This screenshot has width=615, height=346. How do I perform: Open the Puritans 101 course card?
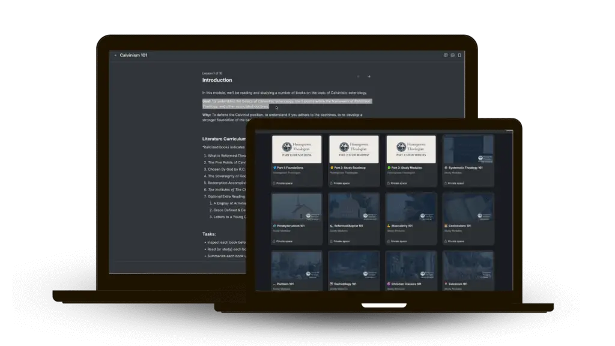(x=297, y=270)
